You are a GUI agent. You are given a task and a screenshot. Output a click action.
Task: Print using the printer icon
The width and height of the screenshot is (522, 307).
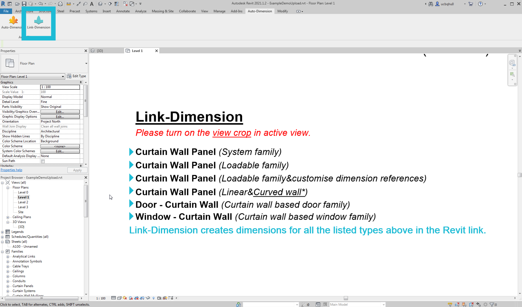click(60, 4)
